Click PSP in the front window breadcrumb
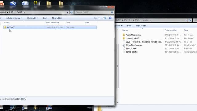The height and width of the screenshot is (111, 197). (11, 12)
